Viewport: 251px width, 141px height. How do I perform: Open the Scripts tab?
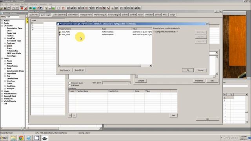[x=173, y=15]
